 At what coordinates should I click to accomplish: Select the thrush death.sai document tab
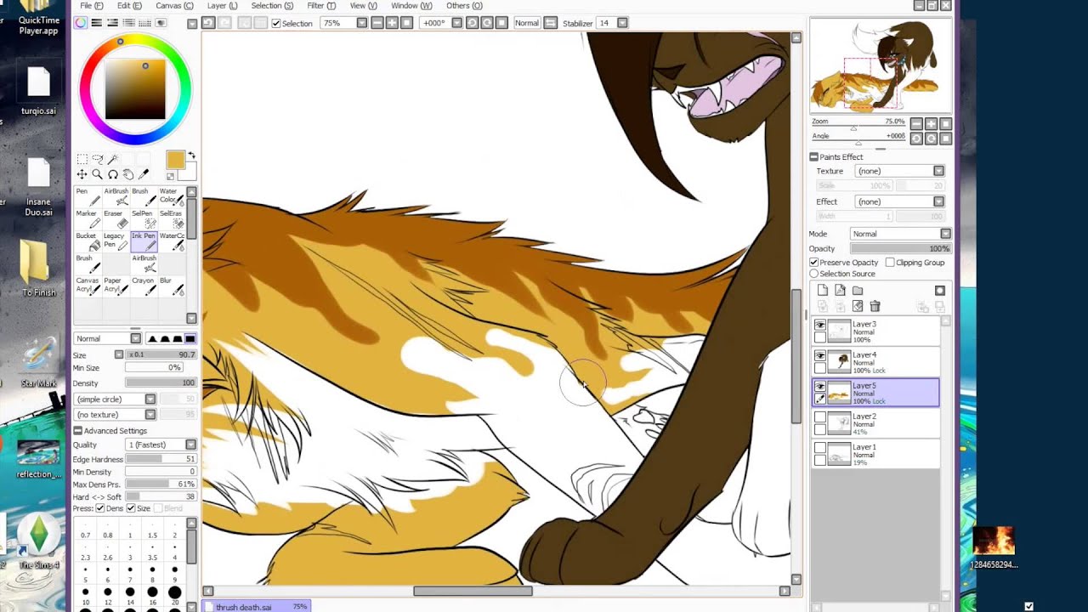(x=258, y=607)
